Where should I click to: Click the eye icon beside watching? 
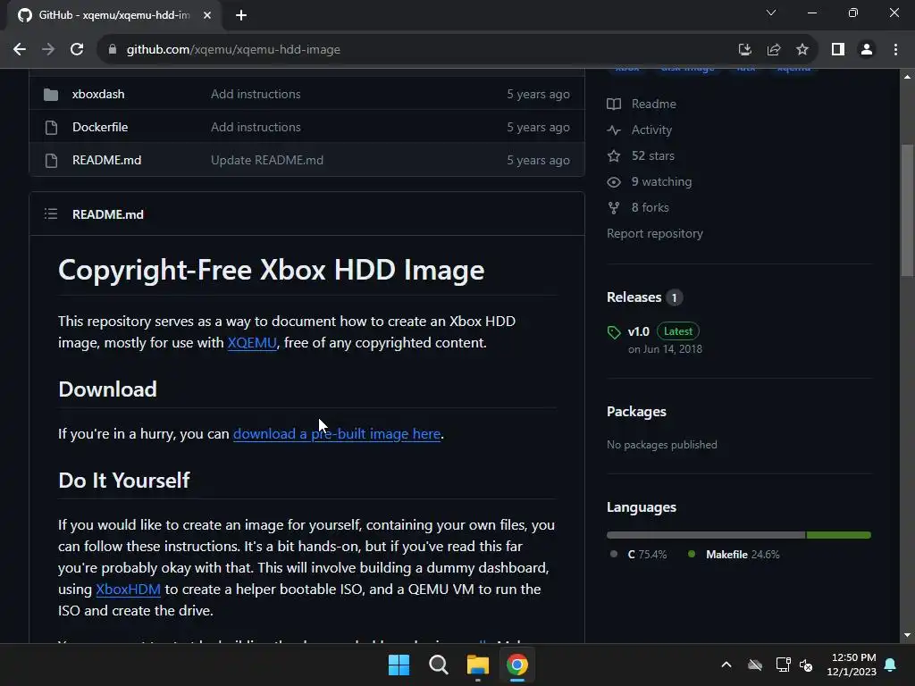(614, 182)
